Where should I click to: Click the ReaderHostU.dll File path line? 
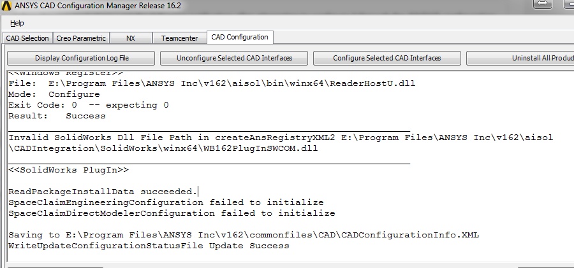tap(212, 83)
